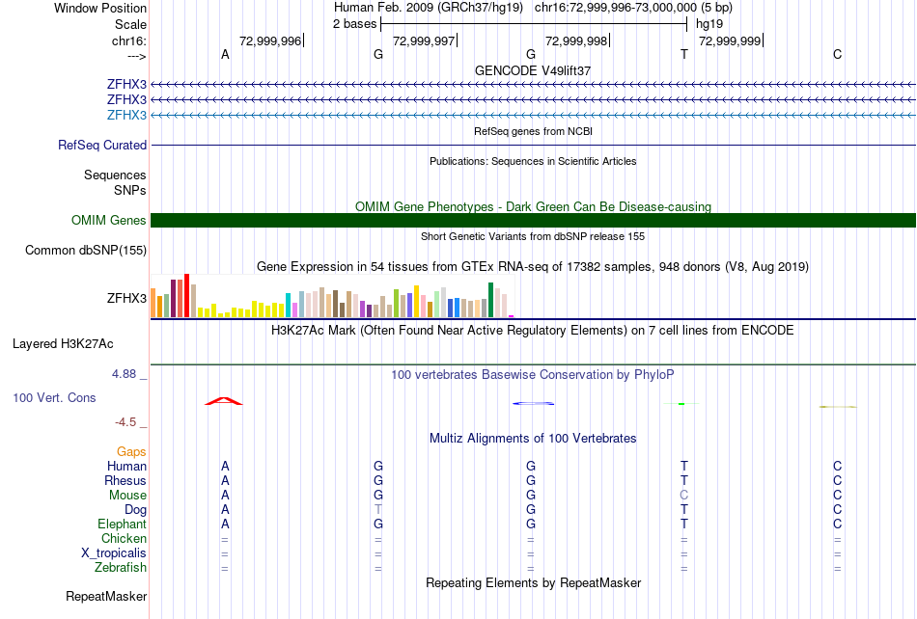Open the OMIM Gene Phenotypes title
Viewport: 917px width, 619px height.
click(x=533, y=206)
